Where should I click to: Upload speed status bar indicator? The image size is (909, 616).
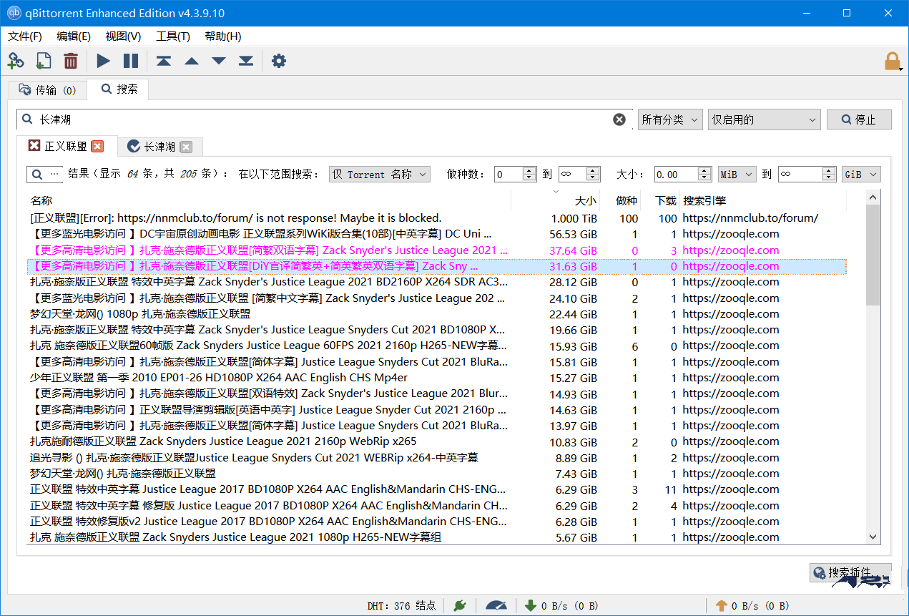(x=752, y=606)
